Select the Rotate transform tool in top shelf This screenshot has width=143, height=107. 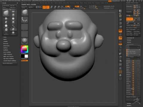(59, 7)
